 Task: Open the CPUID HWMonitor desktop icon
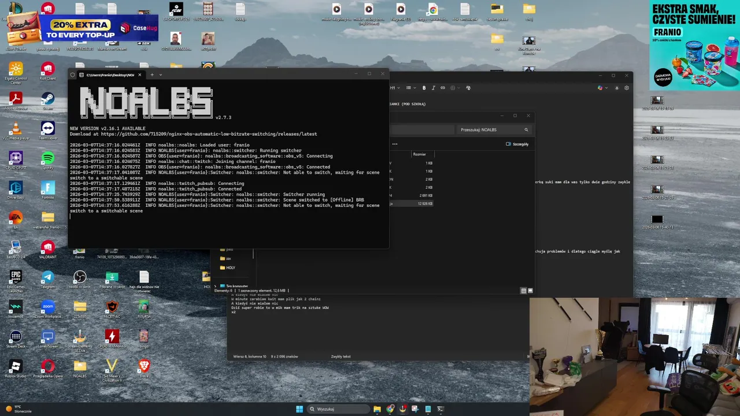(112, 339)
